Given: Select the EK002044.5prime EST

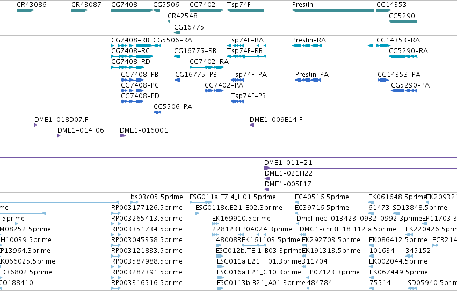Looking at the screenshot, I should 371,267.
